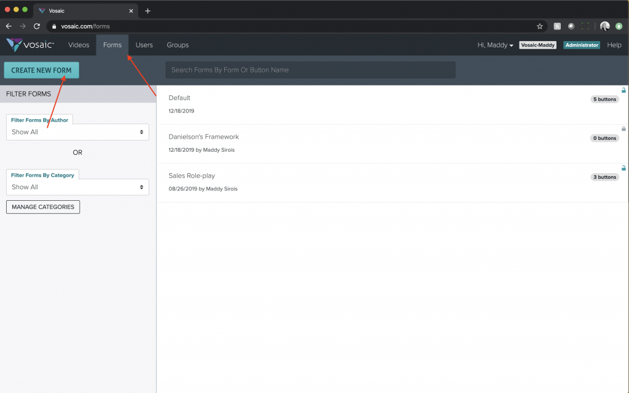This screenshot has height=393, width=629.
Task: Open the Filter Forms By Category dropdown
Action: pos(77,187)
